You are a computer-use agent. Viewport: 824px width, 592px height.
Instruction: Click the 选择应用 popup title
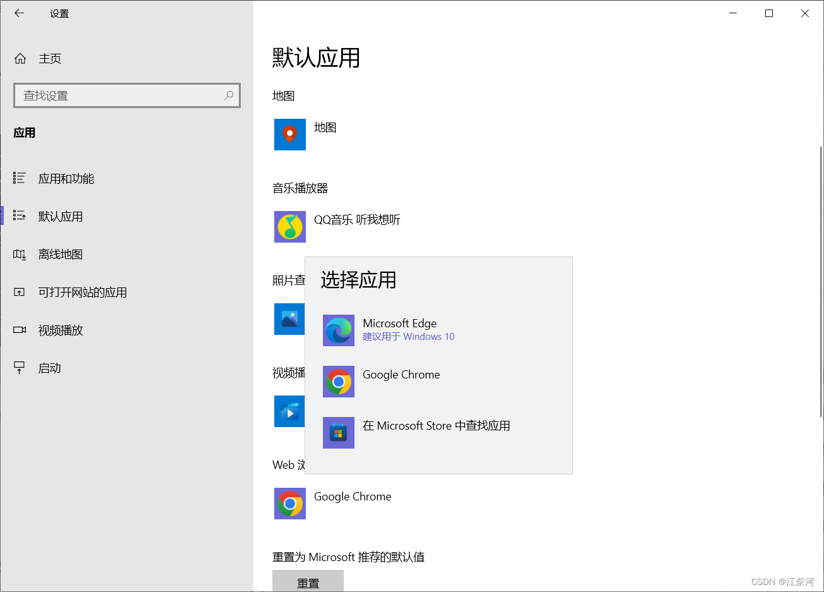(x=358, y=280)
